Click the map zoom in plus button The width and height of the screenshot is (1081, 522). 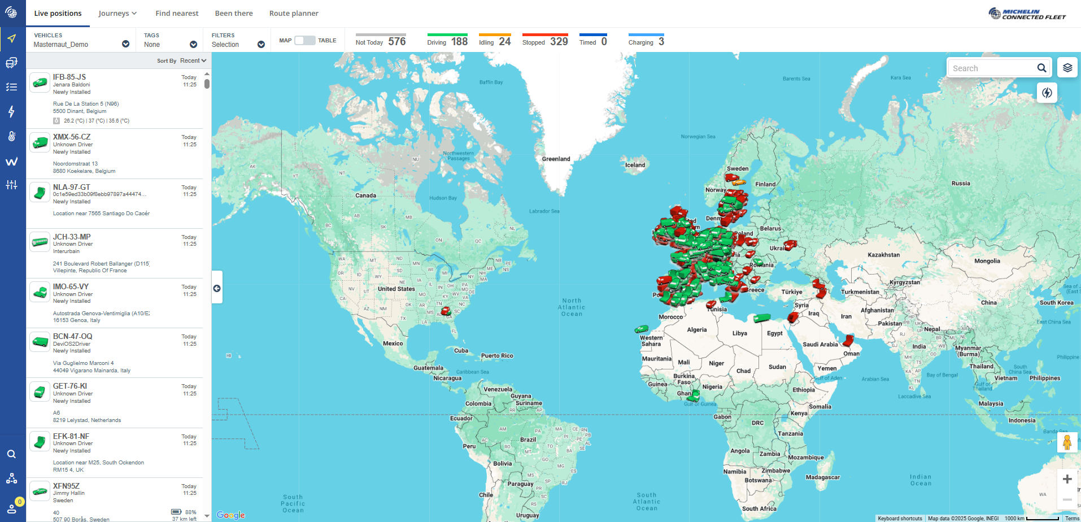pos(1066,479)
